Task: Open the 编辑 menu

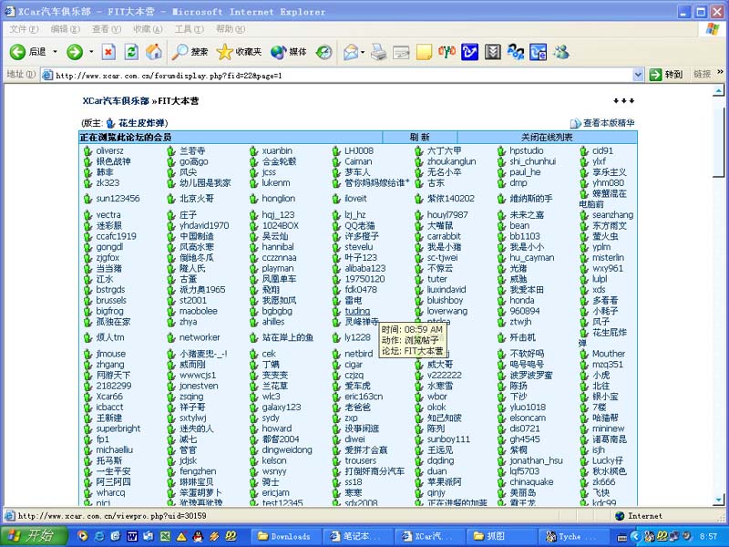Action: 65,29
